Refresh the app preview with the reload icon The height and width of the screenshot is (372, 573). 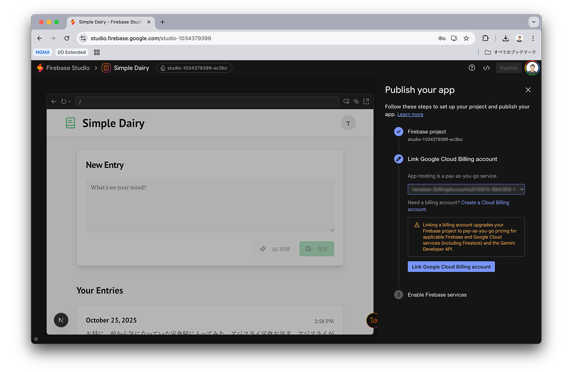(x=63, y=101)
